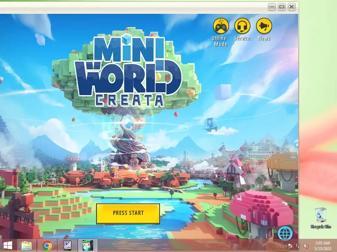This screenshot has height=252, width=337.
Task: Switch to Mini World taskbar icon
Action: 88,245
